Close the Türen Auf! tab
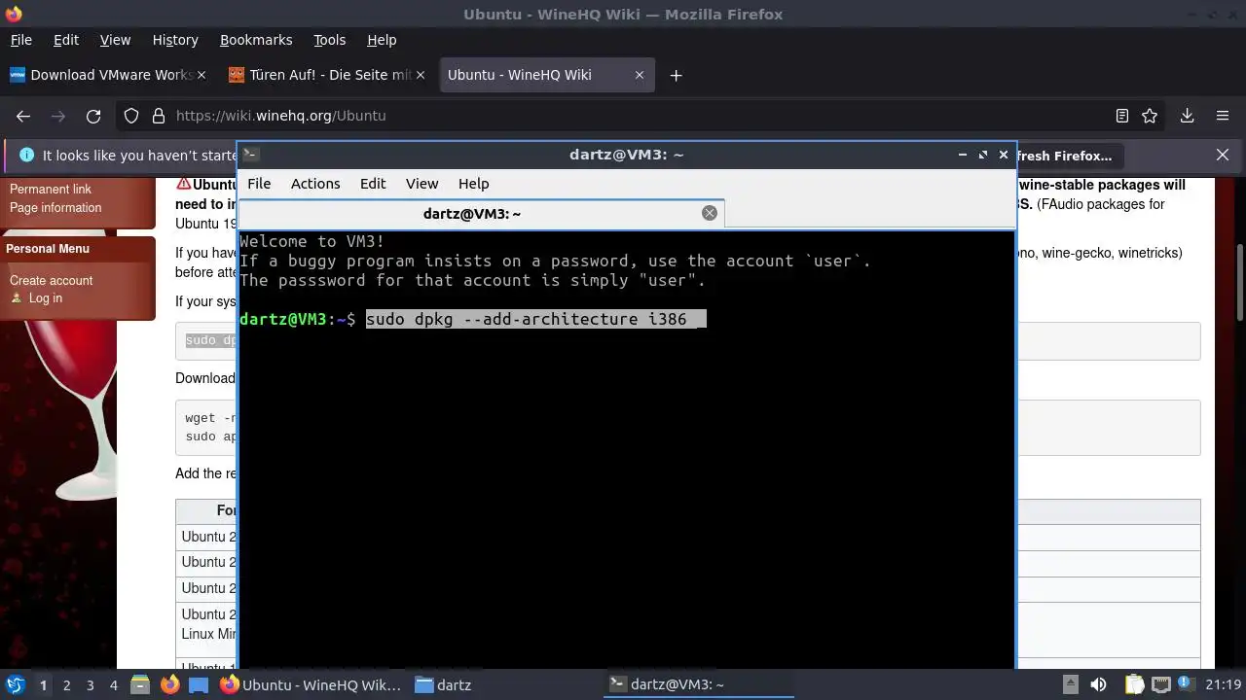Viewport: 1246px width, 700px height. [x=421, y=75]
